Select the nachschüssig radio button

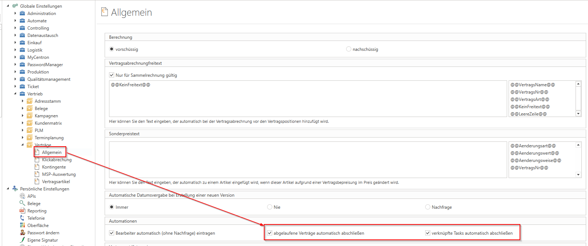click(349, 49)
